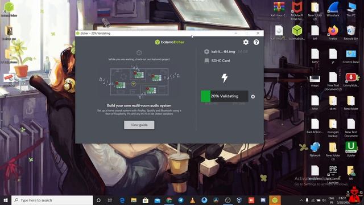
Task: Click the active Etcher taskbar button
Action: (275, 200)
